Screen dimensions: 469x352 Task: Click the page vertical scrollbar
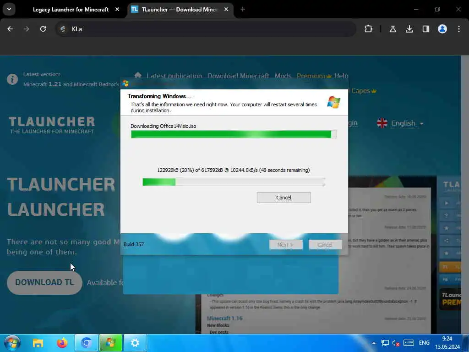click(x=465, y=194)
